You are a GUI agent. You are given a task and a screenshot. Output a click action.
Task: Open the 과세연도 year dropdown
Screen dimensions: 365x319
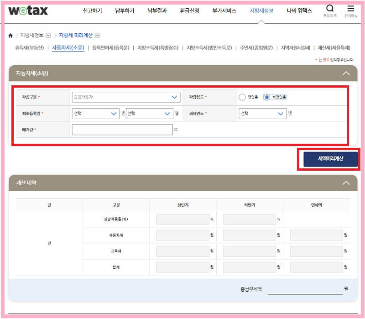pyautogui.click(x=263, y=114)
